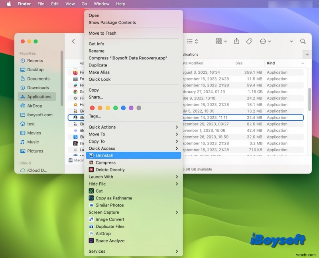This screenshot has height=258, width=319.
Task: Open the toolbar overflow chevron near Search
Action: (291, 41)
